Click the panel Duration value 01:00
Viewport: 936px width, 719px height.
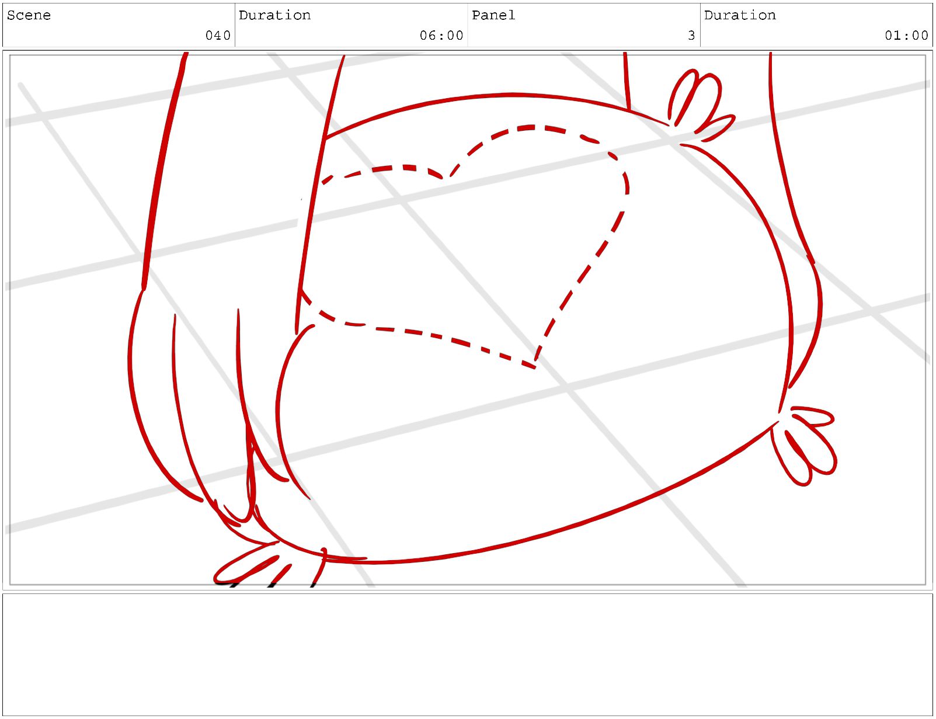tap(906, 36)
